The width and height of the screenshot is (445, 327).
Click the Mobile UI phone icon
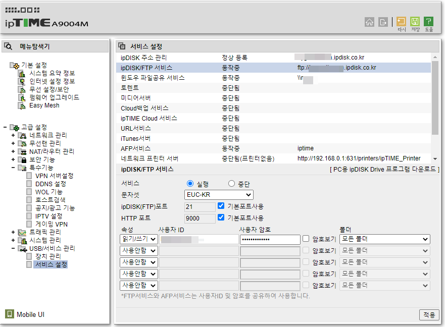coord(10,314)
